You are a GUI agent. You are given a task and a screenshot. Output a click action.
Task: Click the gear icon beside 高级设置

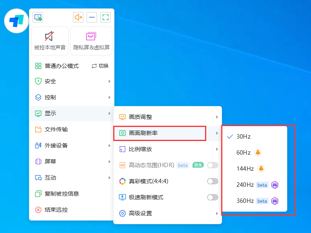pos(122,213)
